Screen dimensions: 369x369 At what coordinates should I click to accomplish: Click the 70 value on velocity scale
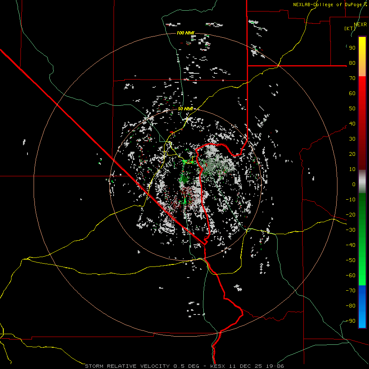click(x=352, y=78)
